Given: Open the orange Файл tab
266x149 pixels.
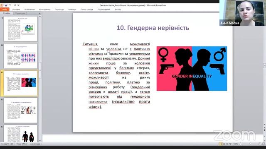Looking at the screenshot, I should pos(5,10).
